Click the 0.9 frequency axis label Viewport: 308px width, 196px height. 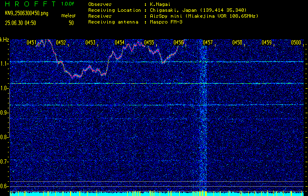point(4,113)
